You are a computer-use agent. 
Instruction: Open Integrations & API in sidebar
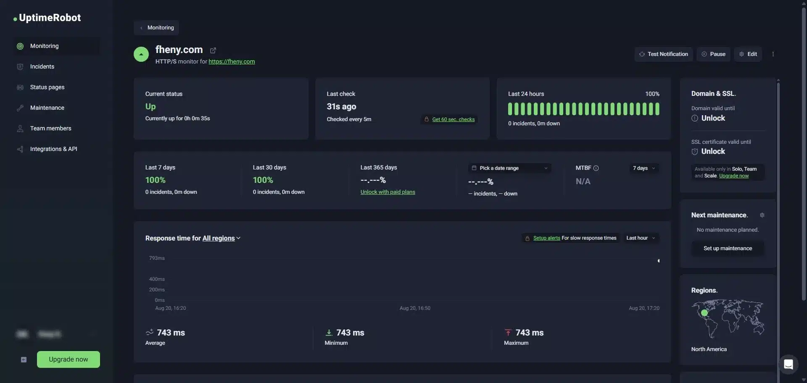point(57,149)
